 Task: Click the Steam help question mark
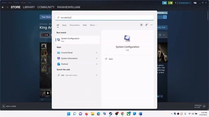[175, 3]
